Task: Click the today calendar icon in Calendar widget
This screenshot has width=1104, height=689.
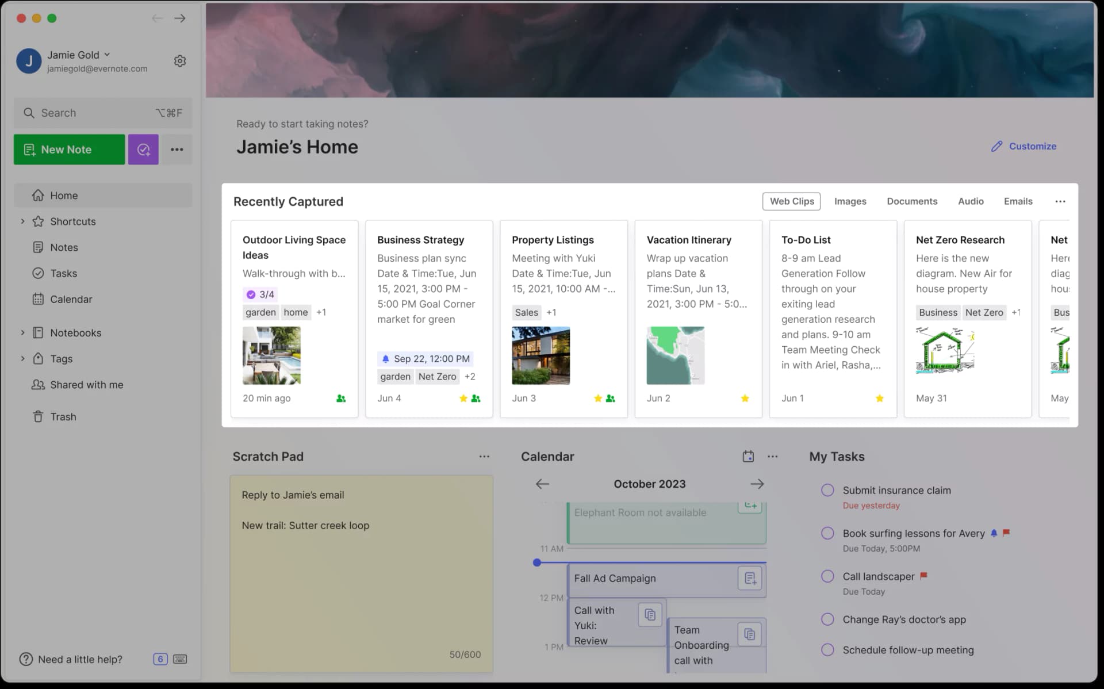Action: 748,456
